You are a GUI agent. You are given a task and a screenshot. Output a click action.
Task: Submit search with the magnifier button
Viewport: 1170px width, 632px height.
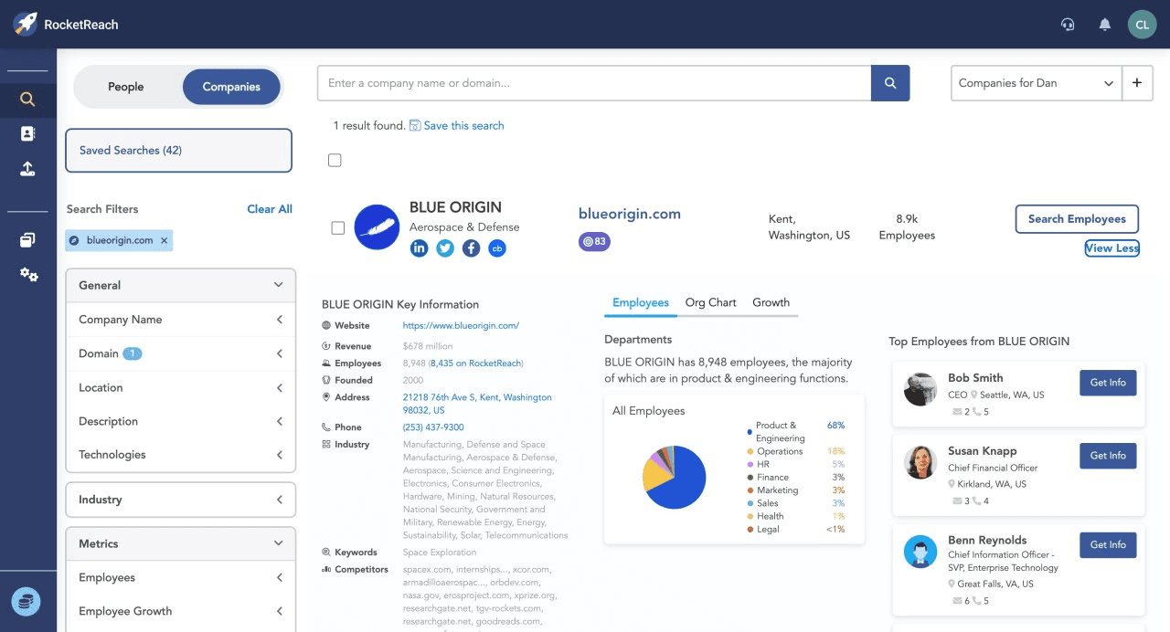pyautogui.click(x=890, y=83)
